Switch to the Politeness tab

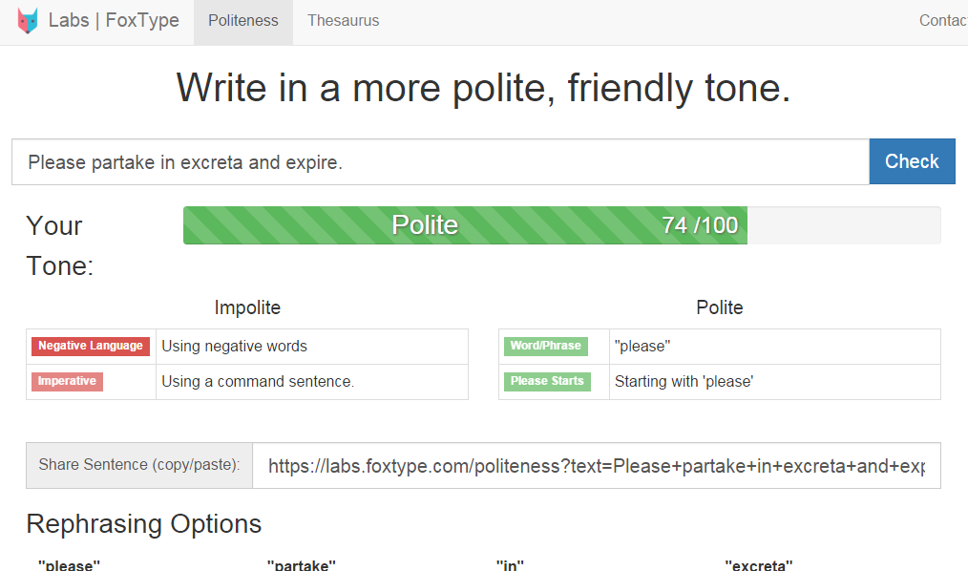(243, 21)
